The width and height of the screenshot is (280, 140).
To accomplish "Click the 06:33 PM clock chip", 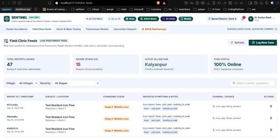I will [114, 19].
